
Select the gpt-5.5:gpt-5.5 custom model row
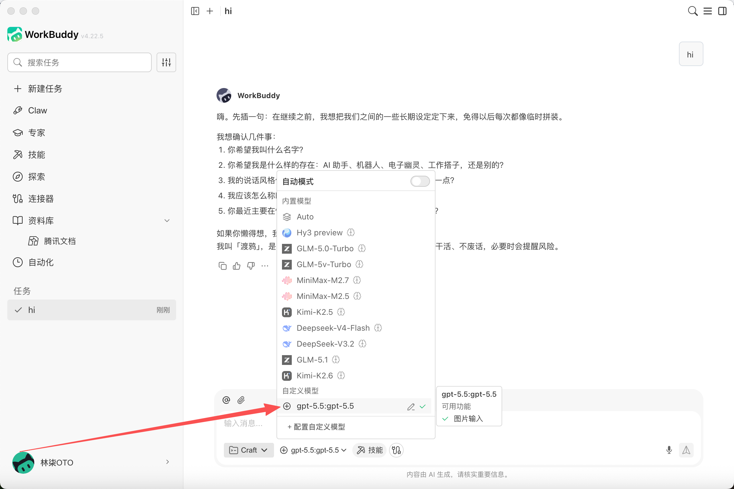354,406
